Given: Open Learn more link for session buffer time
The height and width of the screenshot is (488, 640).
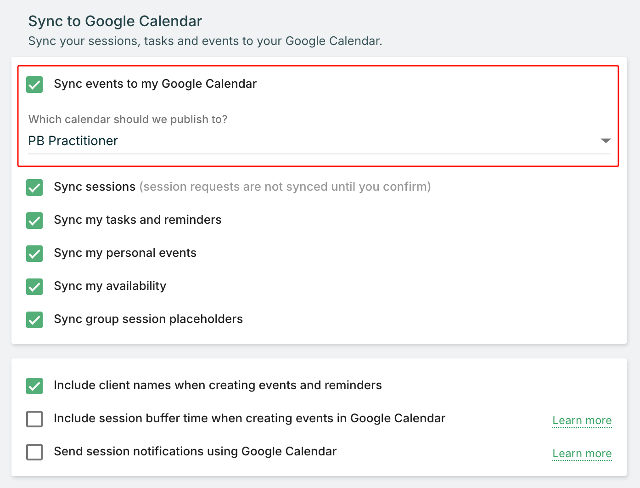Looking at the screenshot, I should click(582, 420).
